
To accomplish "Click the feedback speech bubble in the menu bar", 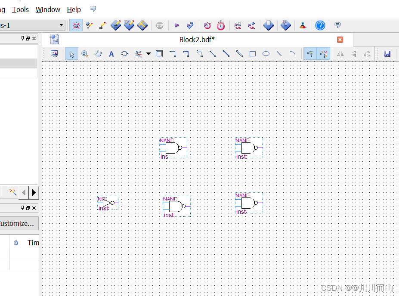I will coord(93,9).
